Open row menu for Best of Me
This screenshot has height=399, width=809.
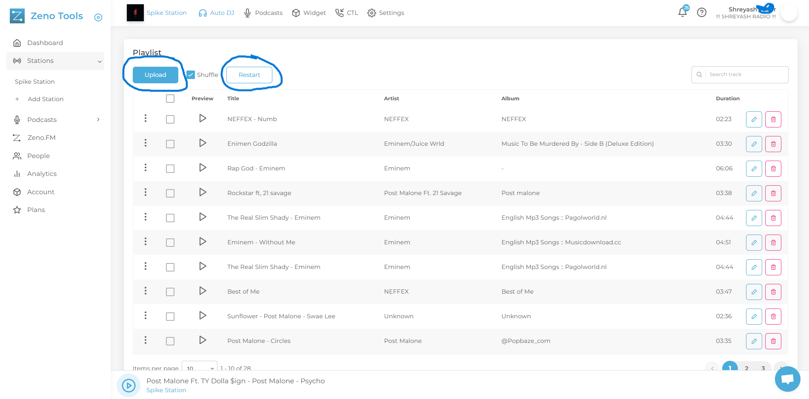(x=146, y=291)
